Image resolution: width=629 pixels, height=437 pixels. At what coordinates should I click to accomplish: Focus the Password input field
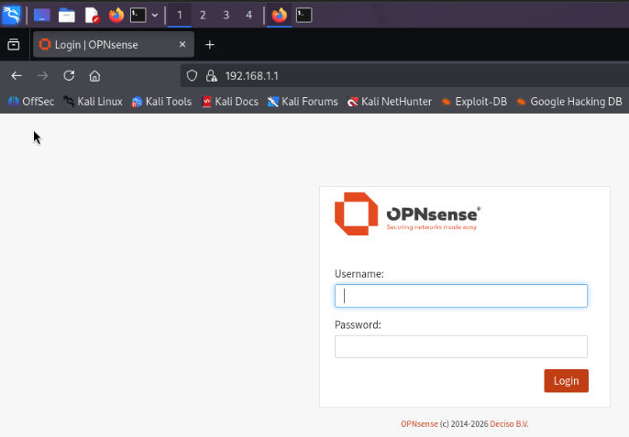tap(461, 347)
